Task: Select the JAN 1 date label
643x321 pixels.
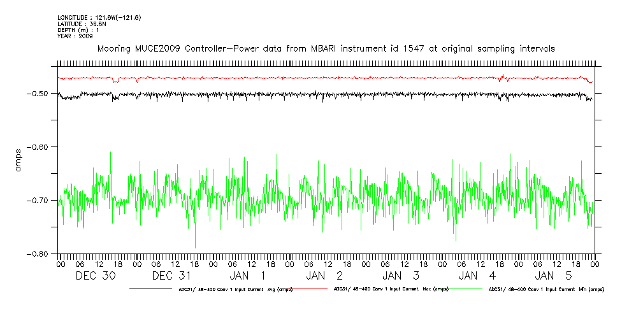Action: [249, 276]
